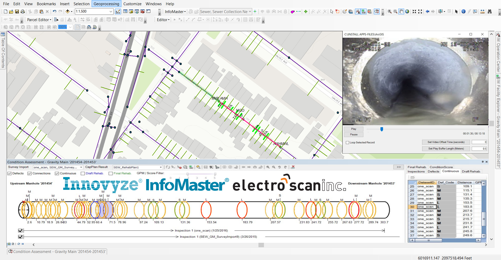Click the Full Extent globe icon

pos(407,11)
